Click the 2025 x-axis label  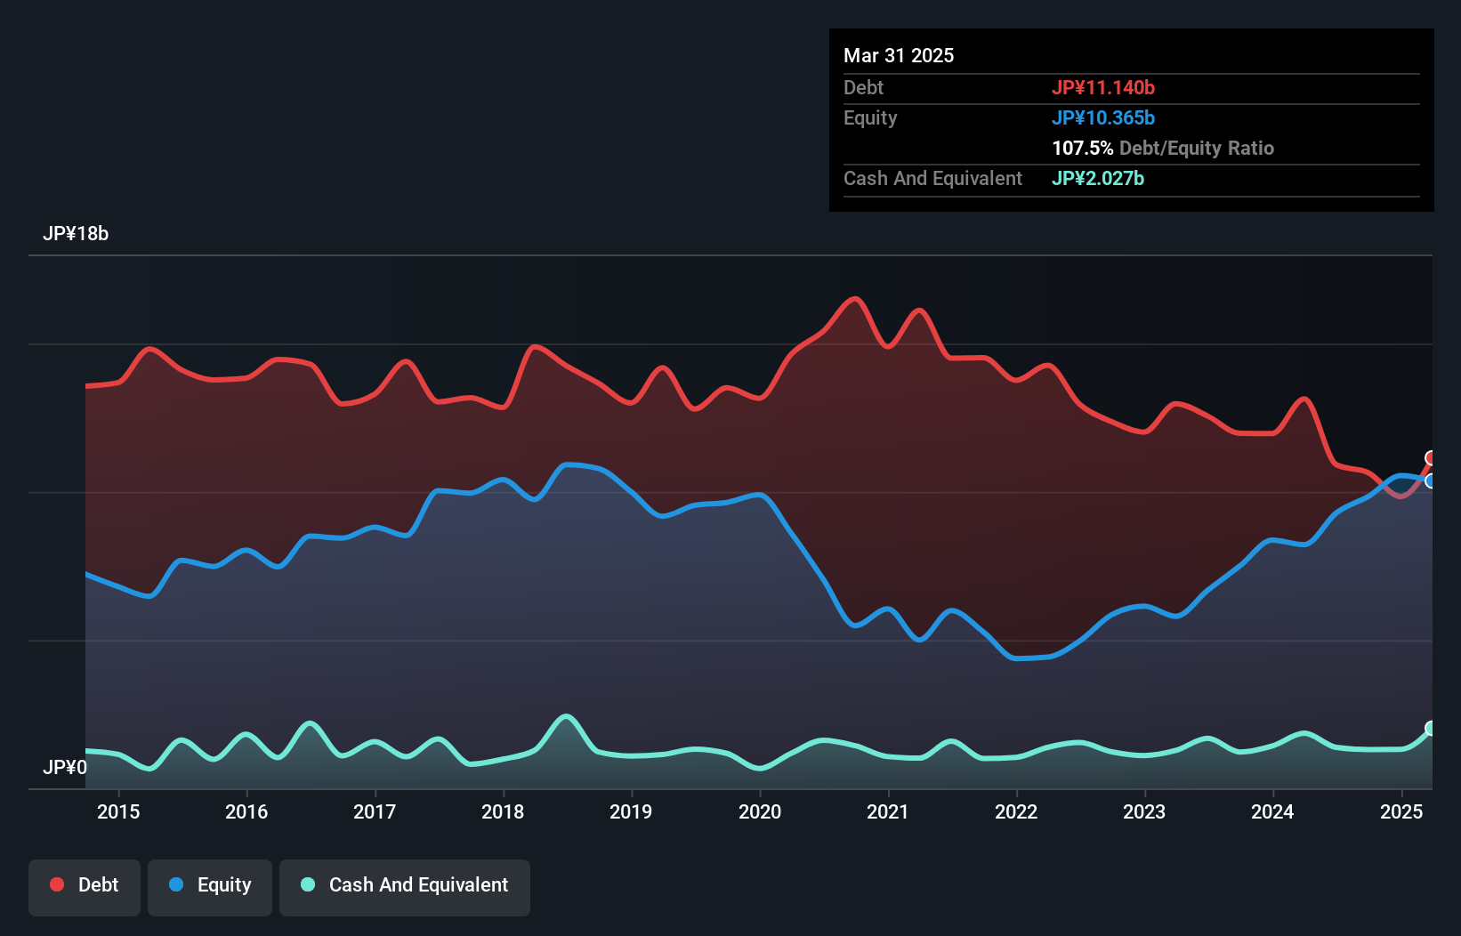[1401, 811]
